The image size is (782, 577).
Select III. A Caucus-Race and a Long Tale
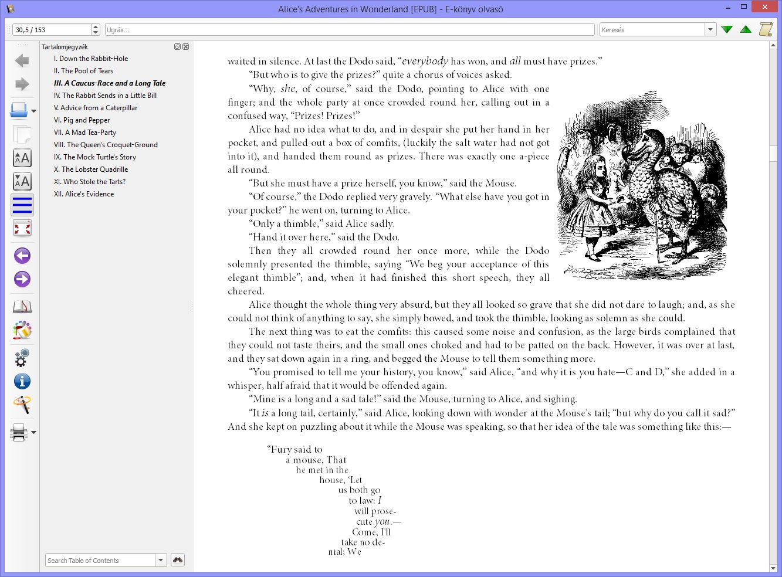(x=110, y=83)
